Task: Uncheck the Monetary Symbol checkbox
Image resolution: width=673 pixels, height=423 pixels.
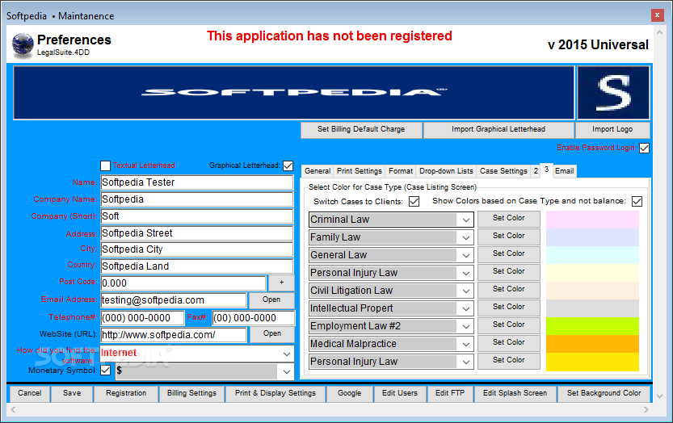Action: pyautogui.click(x=106, y=371)
